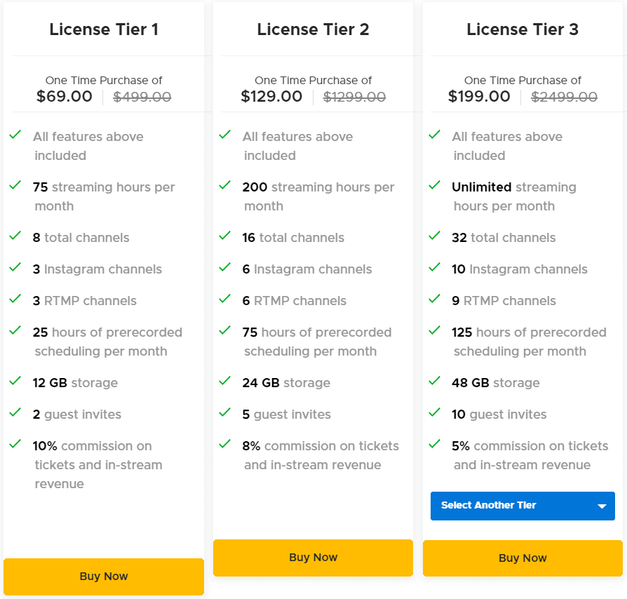627x599 pixels.
Task: Select the check next to Tier 3's 10 guest invites
Action: coord(434,412)
